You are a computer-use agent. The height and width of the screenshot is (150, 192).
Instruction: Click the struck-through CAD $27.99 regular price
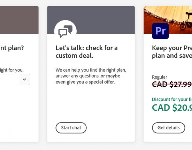point(172,84)
